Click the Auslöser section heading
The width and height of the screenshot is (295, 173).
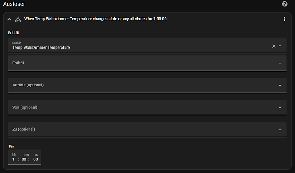click(14, 4)
